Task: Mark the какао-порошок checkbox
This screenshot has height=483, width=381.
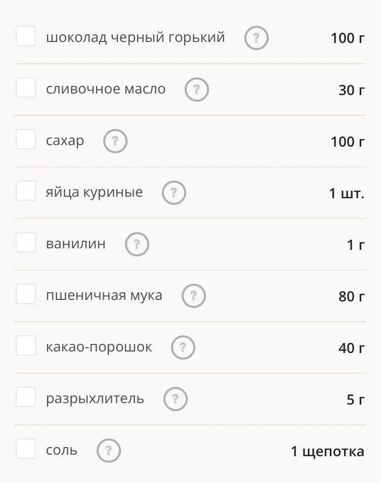Action: [26, 346]
